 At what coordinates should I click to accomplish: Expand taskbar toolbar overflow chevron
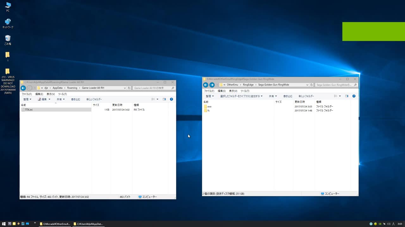[x=35, y=223]
